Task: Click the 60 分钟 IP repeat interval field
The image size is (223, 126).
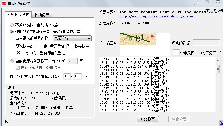Action: 20,53
